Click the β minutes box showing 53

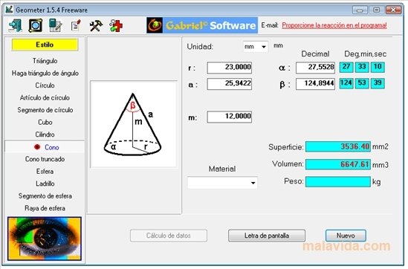click(362, 83)
